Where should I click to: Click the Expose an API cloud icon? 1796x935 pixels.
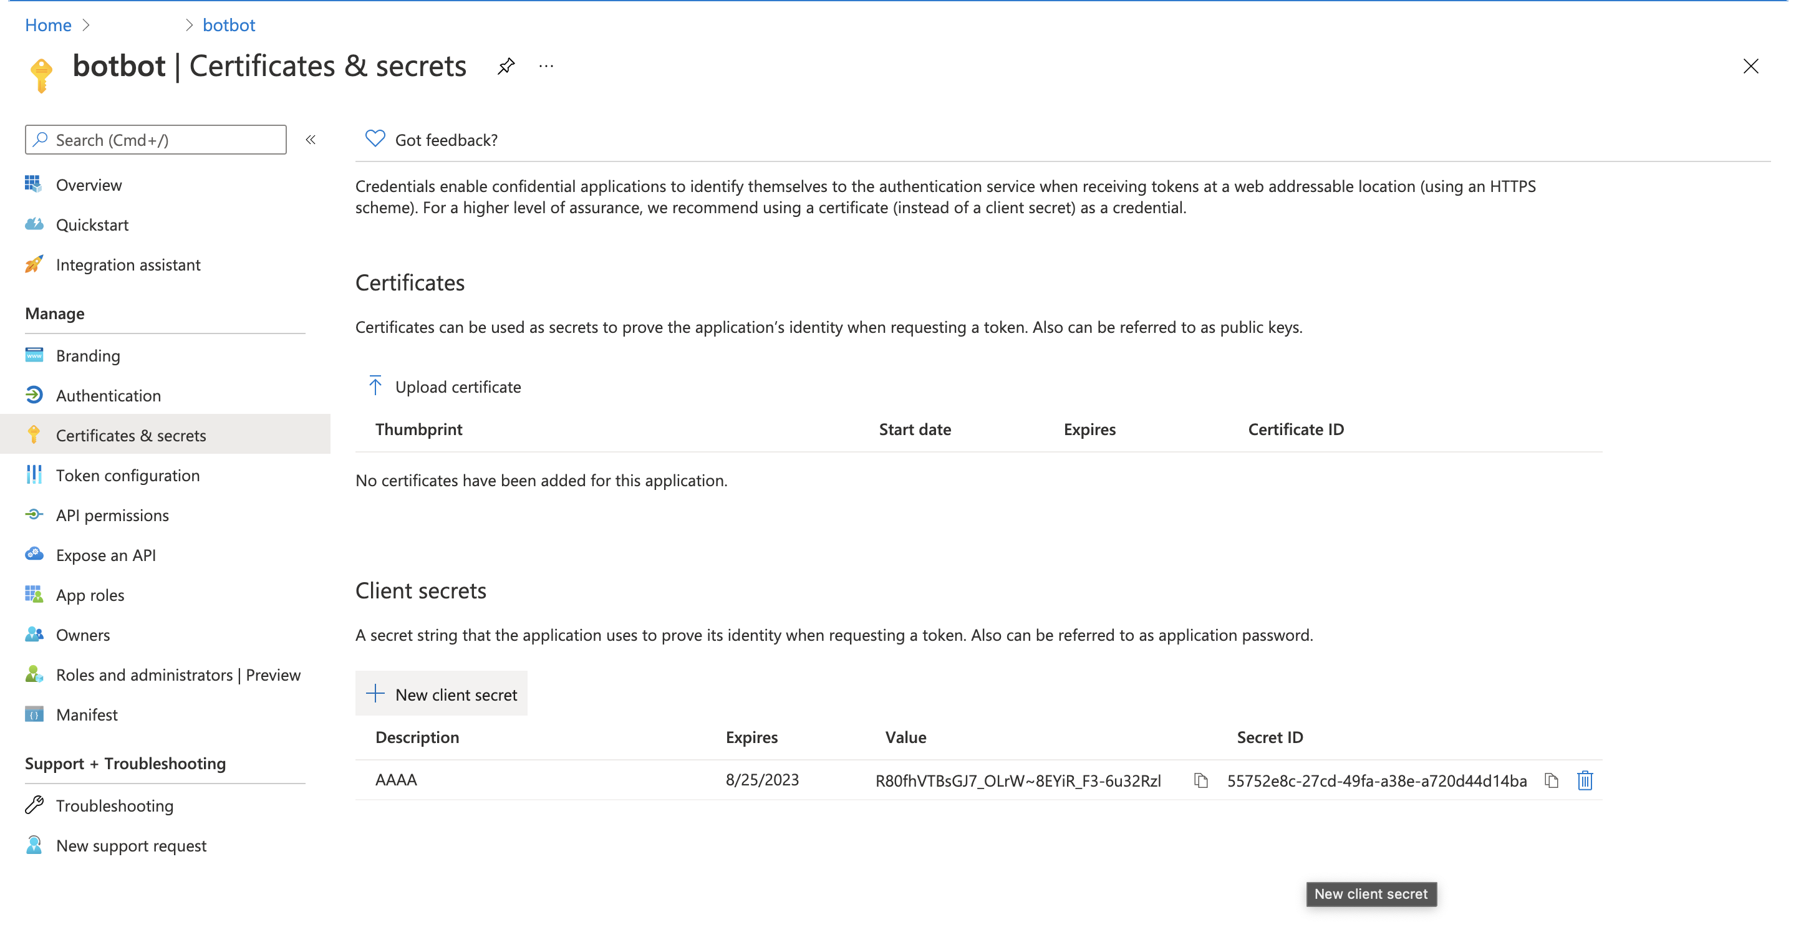(x=34, y=555)
